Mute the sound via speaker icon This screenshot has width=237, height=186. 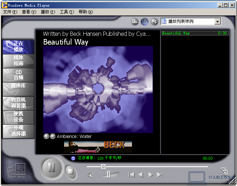pos(90,175)
